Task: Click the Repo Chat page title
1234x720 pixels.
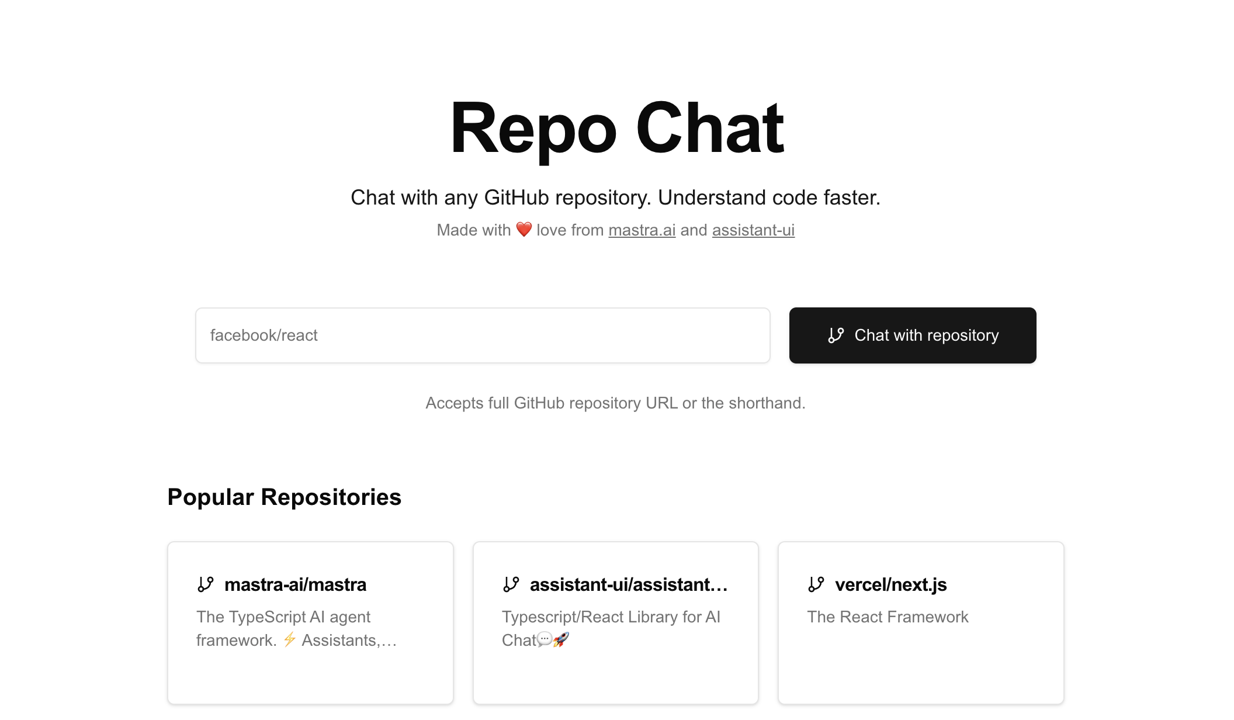Action: click(617, 127)
